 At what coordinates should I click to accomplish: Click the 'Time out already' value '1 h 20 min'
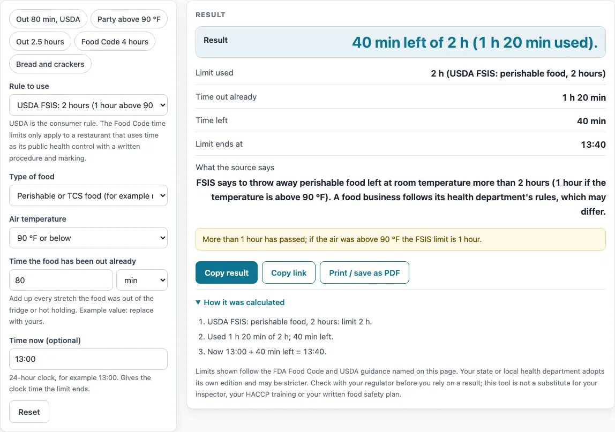coord(584,97)
